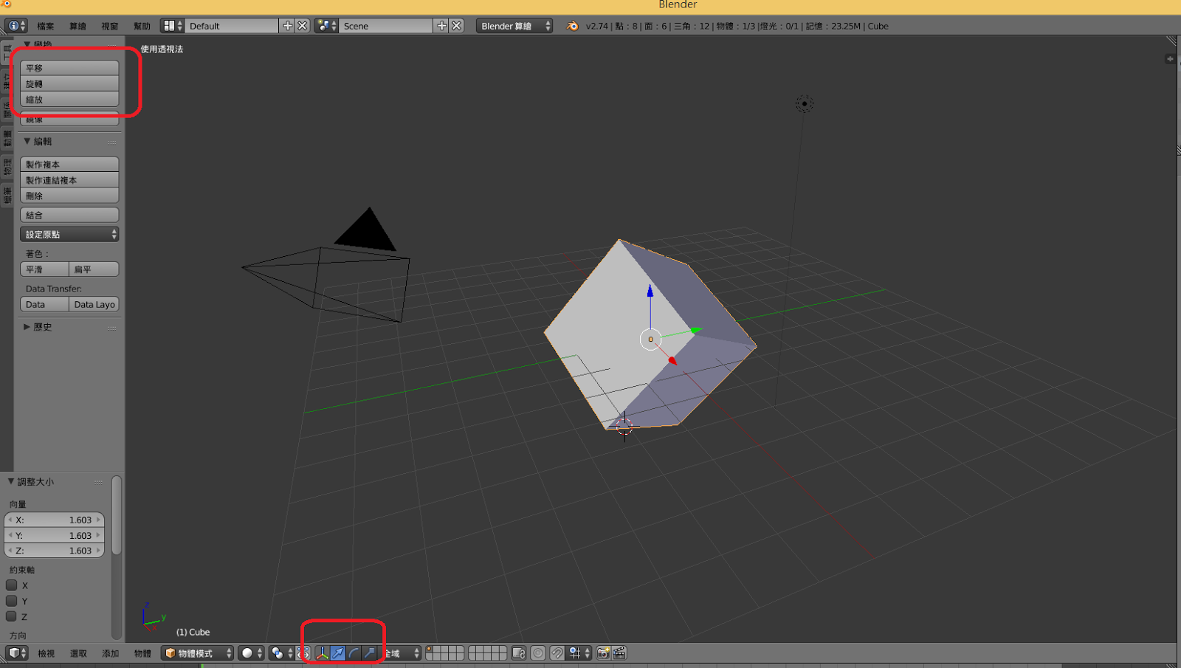
Task: Click the Z vector value field 1.603
Action: (55, 551)
